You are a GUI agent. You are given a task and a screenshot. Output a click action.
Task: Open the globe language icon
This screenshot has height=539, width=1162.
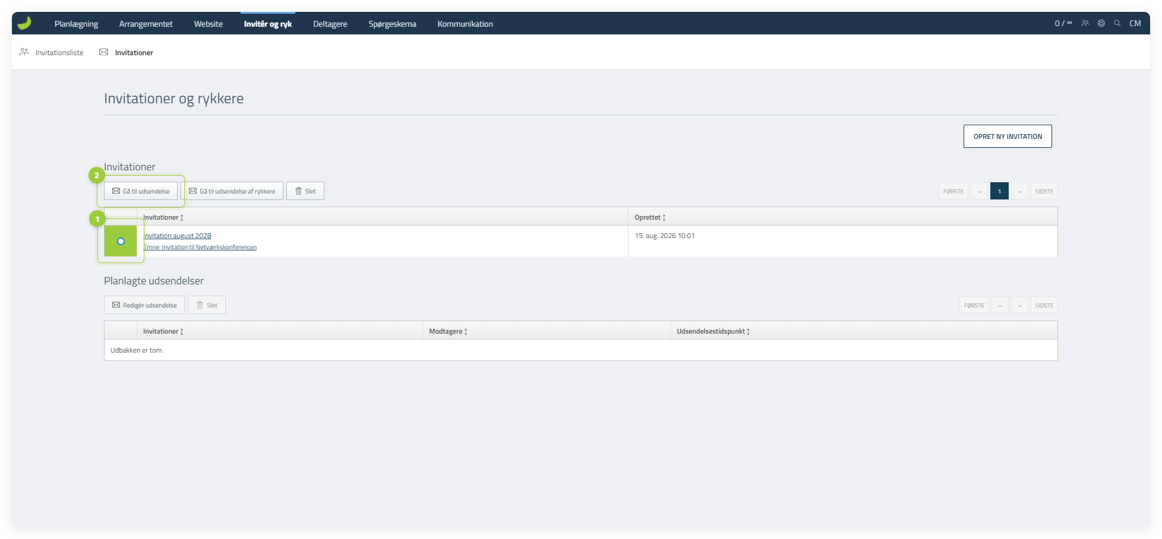point(1101,23)
